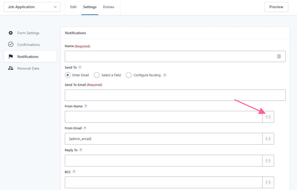Focus the Reply To input field
Image resolution: width=297 pixels, height=190 pixels.
pos(164,161)
